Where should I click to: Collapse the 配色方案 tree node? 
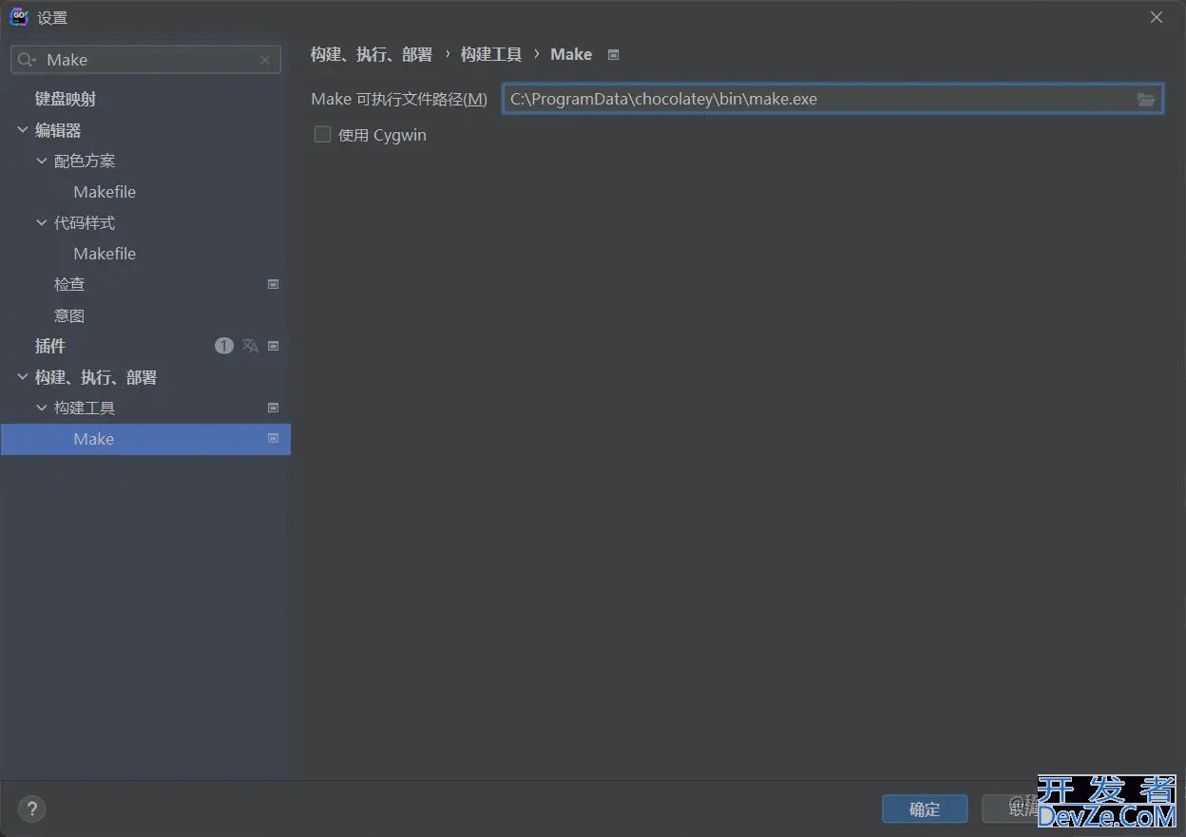point(42,161)
